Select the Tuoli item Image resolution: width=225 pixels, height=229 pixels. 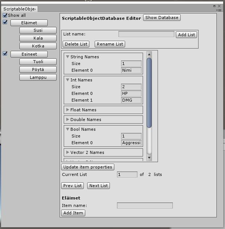(38, 62)
